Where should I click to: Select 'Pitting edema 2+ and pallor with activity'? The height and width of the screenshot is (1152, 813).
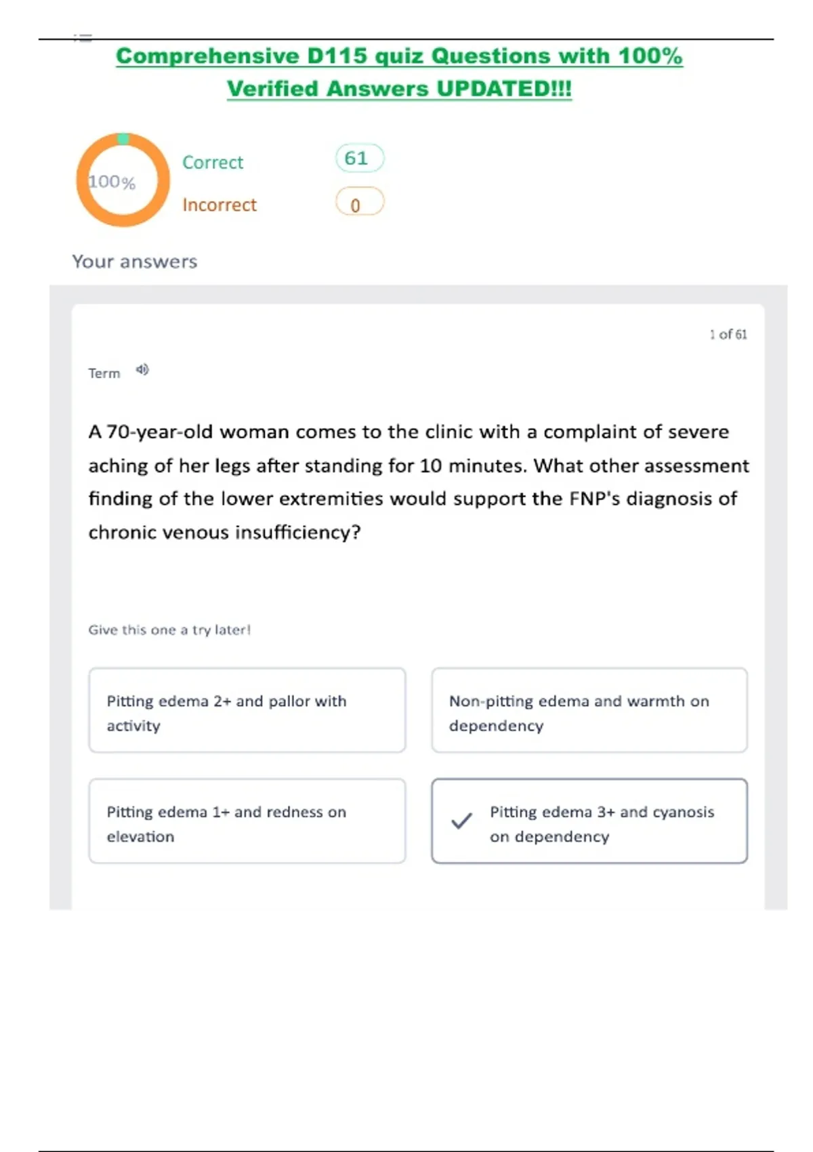tap(247, 710)
